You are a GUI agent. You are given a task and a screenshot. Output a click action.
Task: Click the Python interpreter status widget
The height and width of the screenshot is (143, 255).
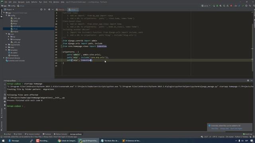(241, 137)
